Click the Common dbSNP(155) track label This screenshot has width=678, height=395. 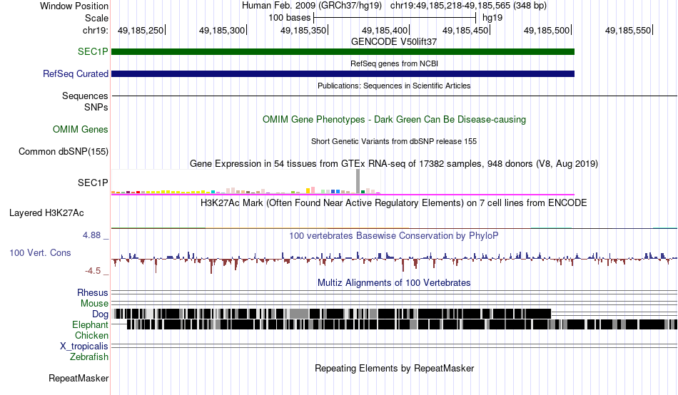[x=64, y=152]
